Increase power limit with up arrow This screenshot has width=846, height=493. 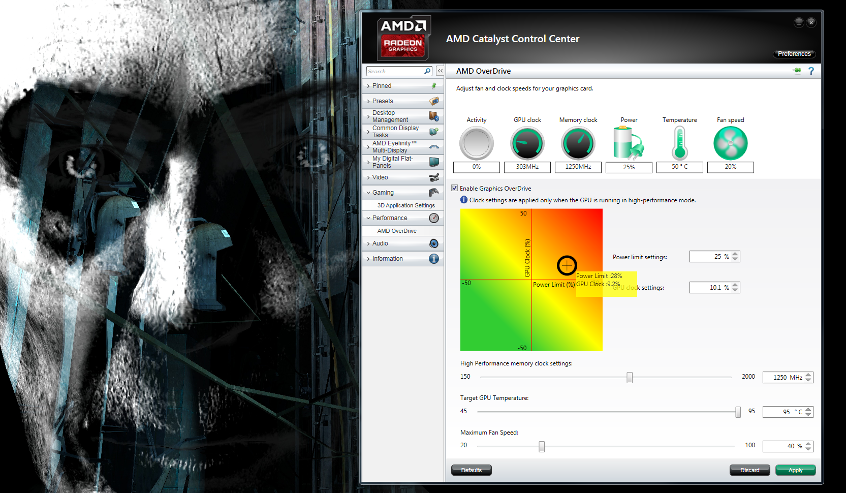pyautogui.click(x=735, y=254)
